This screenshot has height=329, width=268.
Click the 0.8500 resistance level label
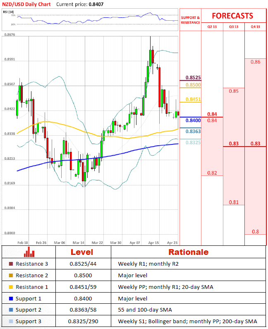193,85
